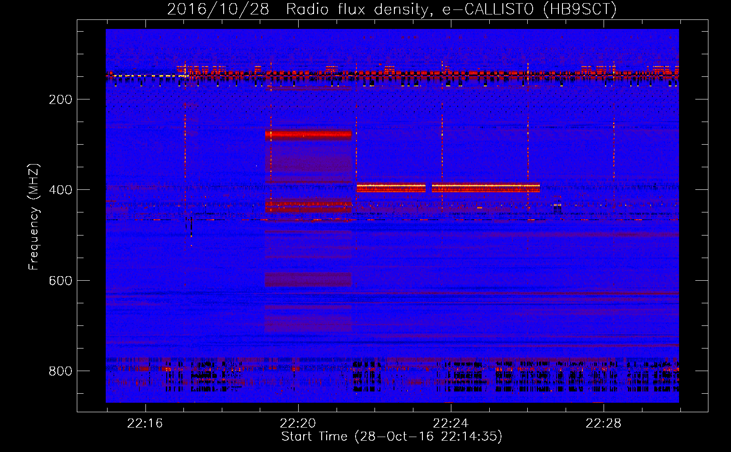This screenshot has width=731, height=452.
Task: Select the 400 frequency tick label
Action: [x=61, y=190]
